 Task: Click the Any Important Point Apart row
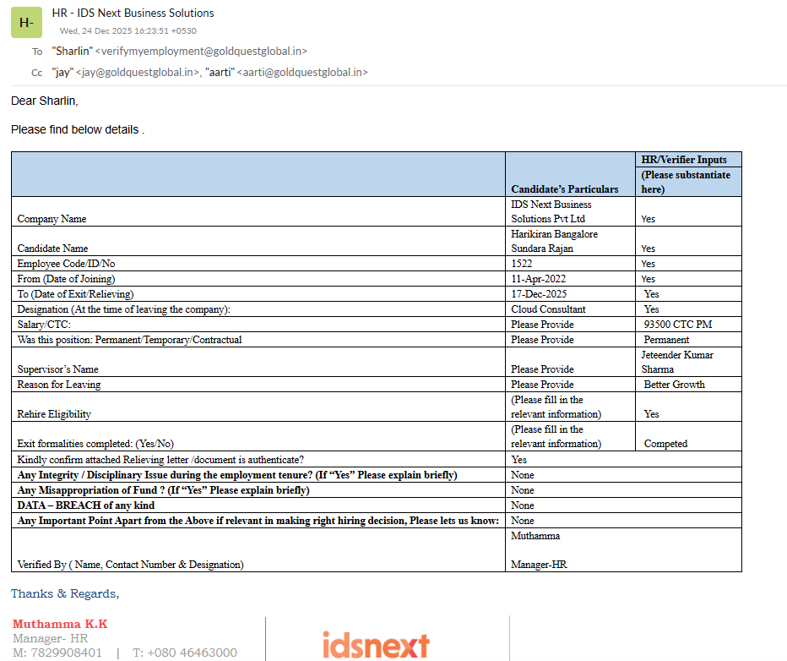click(258, 521)
